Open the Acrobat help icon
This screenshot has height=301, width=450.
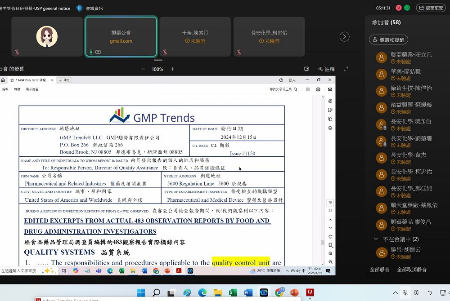281,80
